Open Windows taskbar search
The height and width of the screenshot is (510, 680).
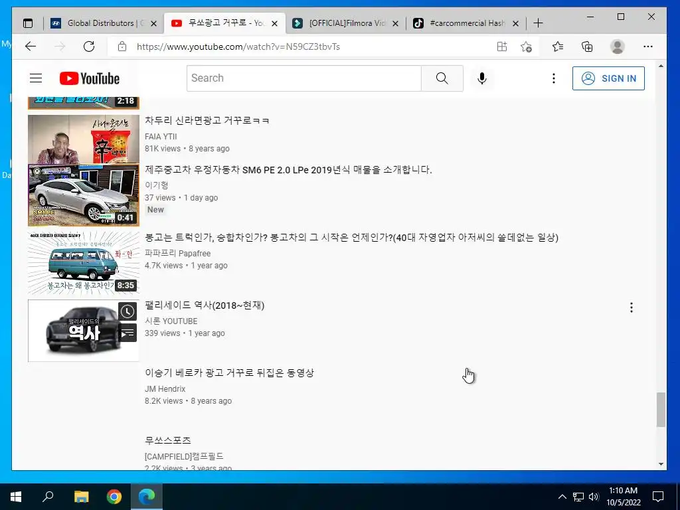[x=48, y=497]
